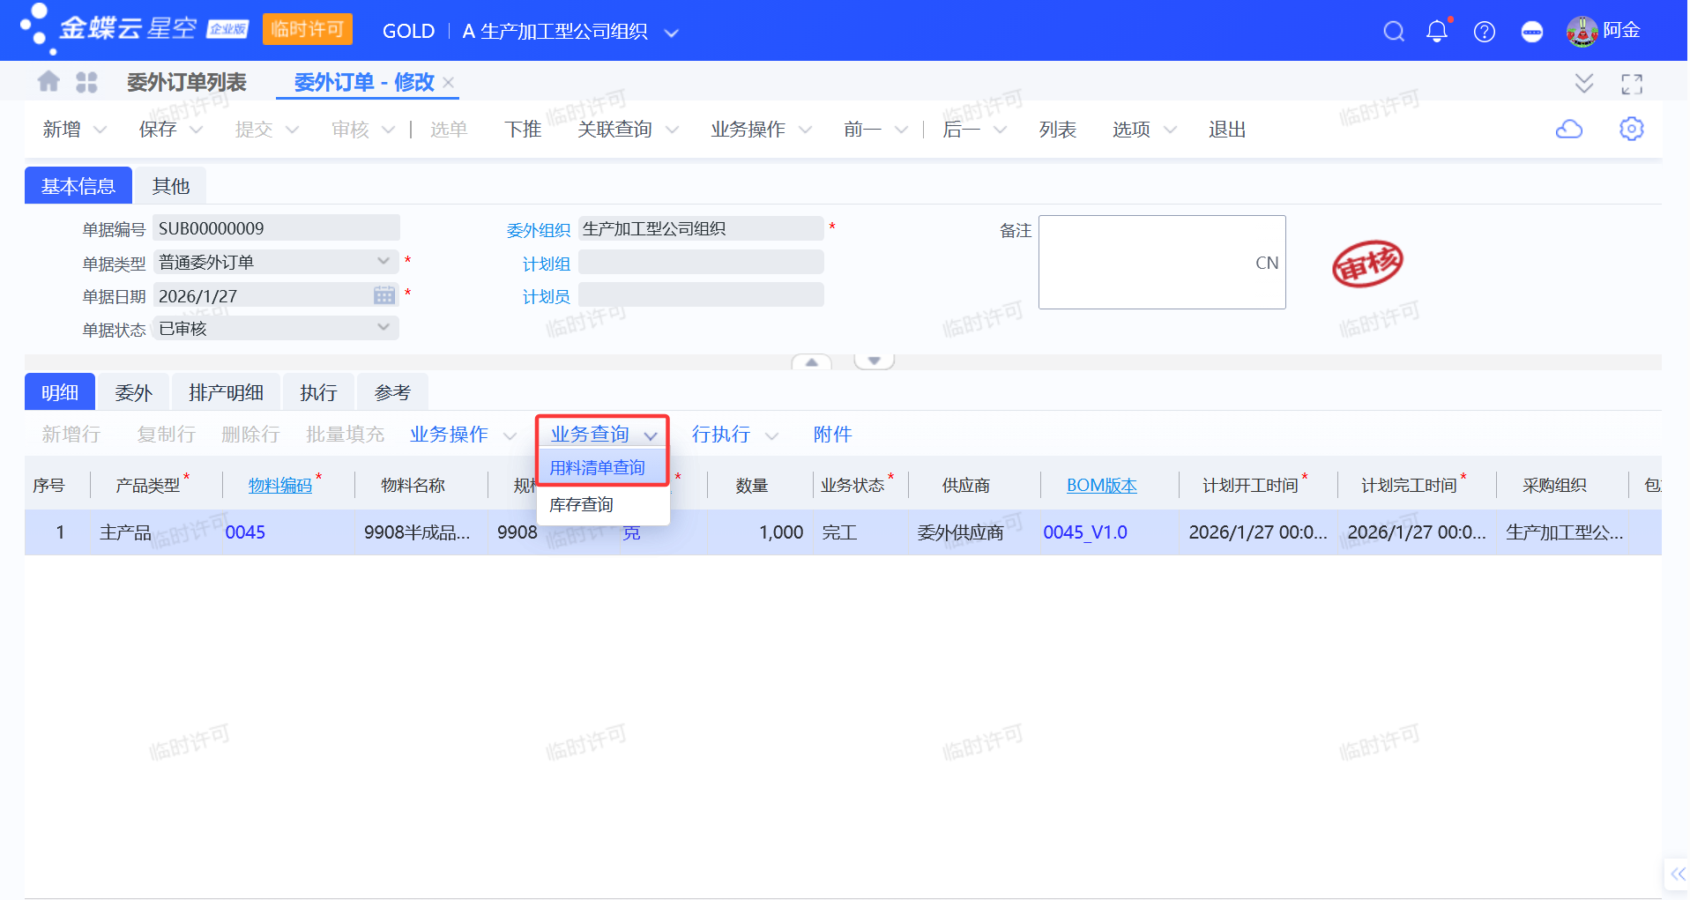Toggle fullscreen view icon
Image resolution: width=1690 pixels, height=900 pixels.
click(1631, 84)
